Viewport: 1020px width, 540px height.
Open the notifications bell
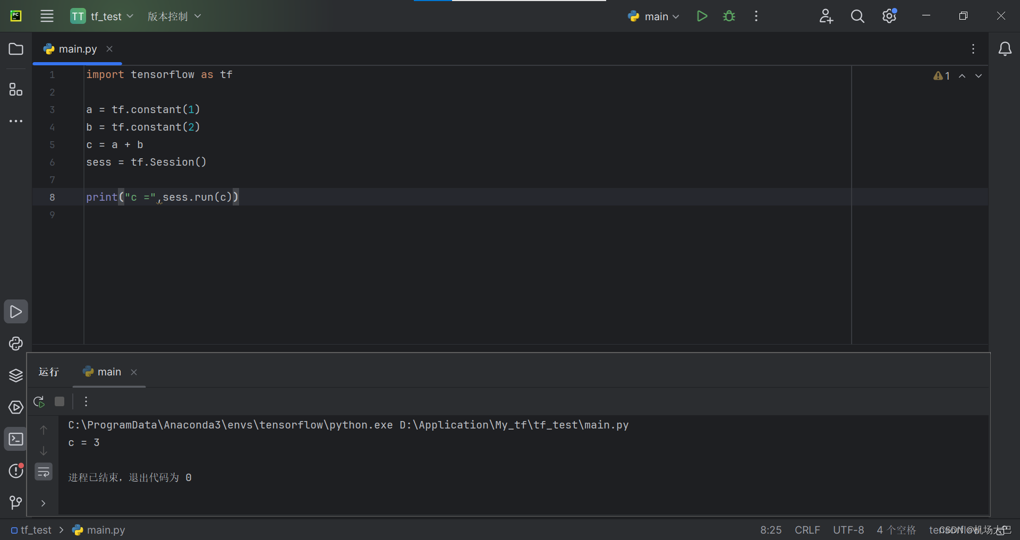(x=1005, y=49)
